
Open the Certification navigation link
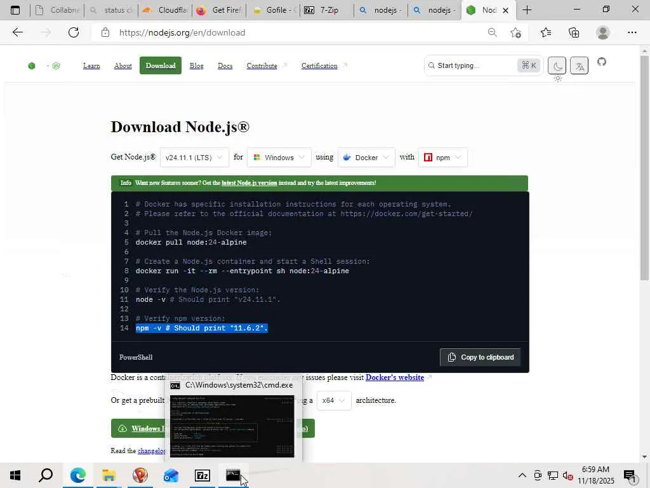click(319, 65)
